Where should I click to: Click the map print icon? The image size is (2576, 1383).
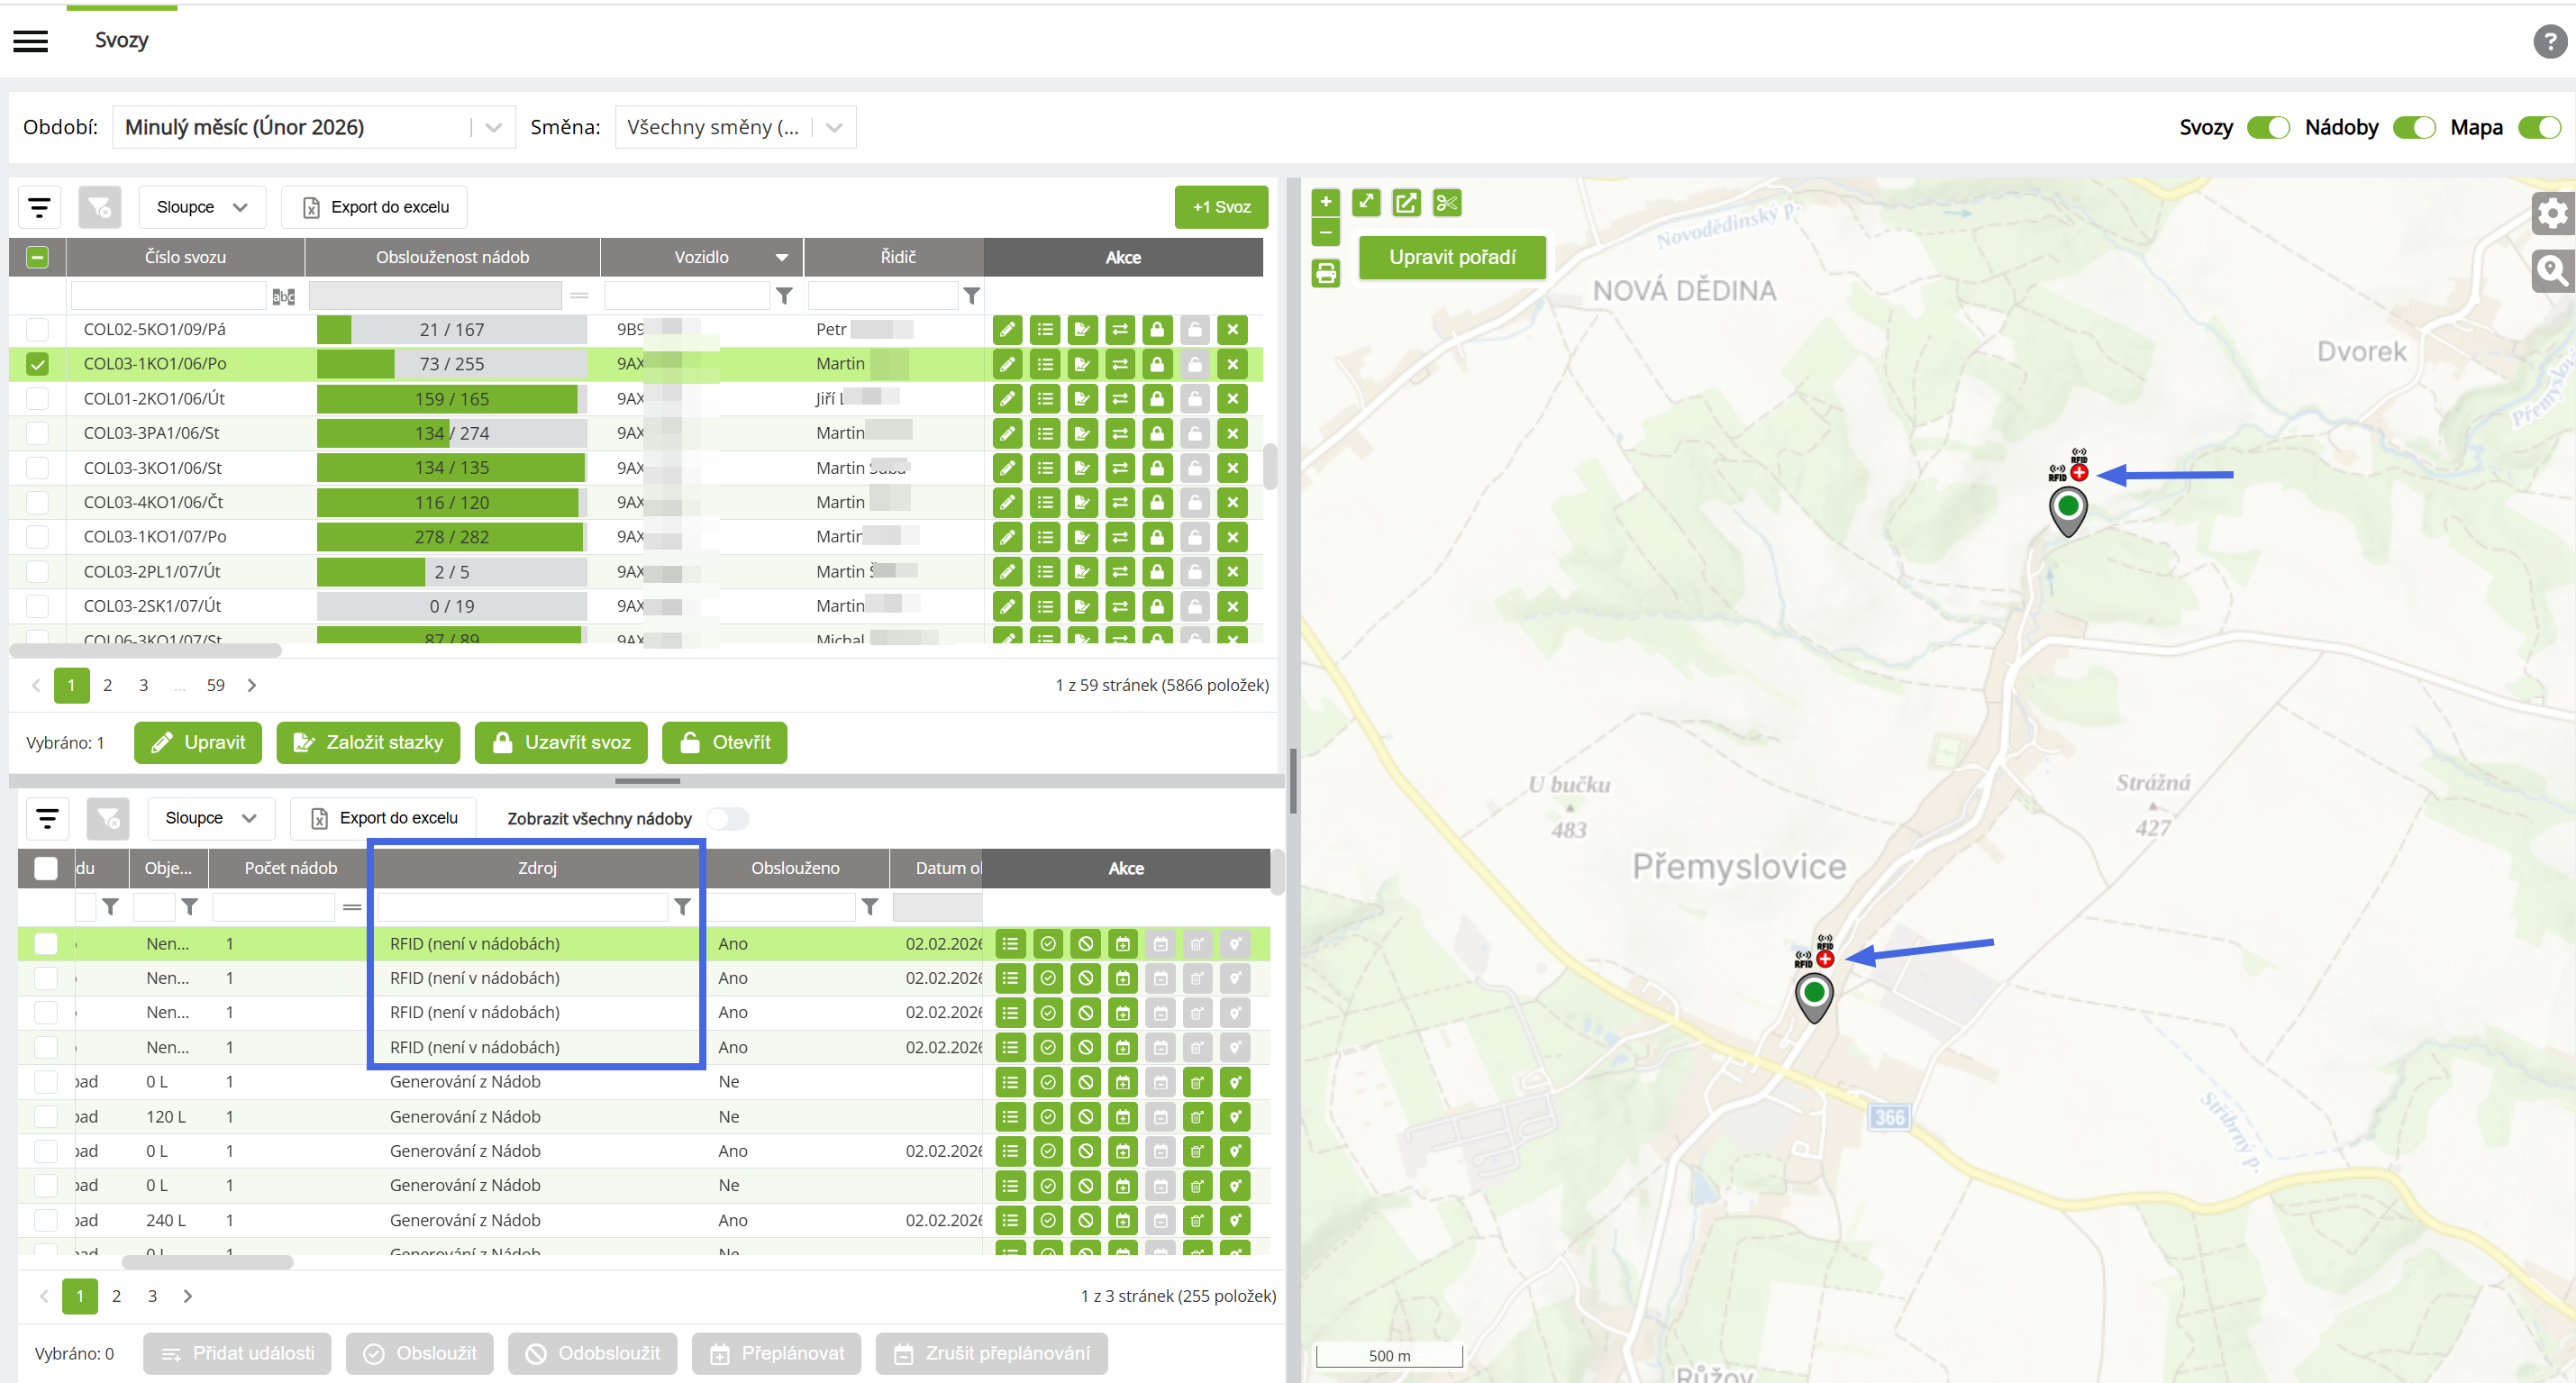tap(1325, 273)
